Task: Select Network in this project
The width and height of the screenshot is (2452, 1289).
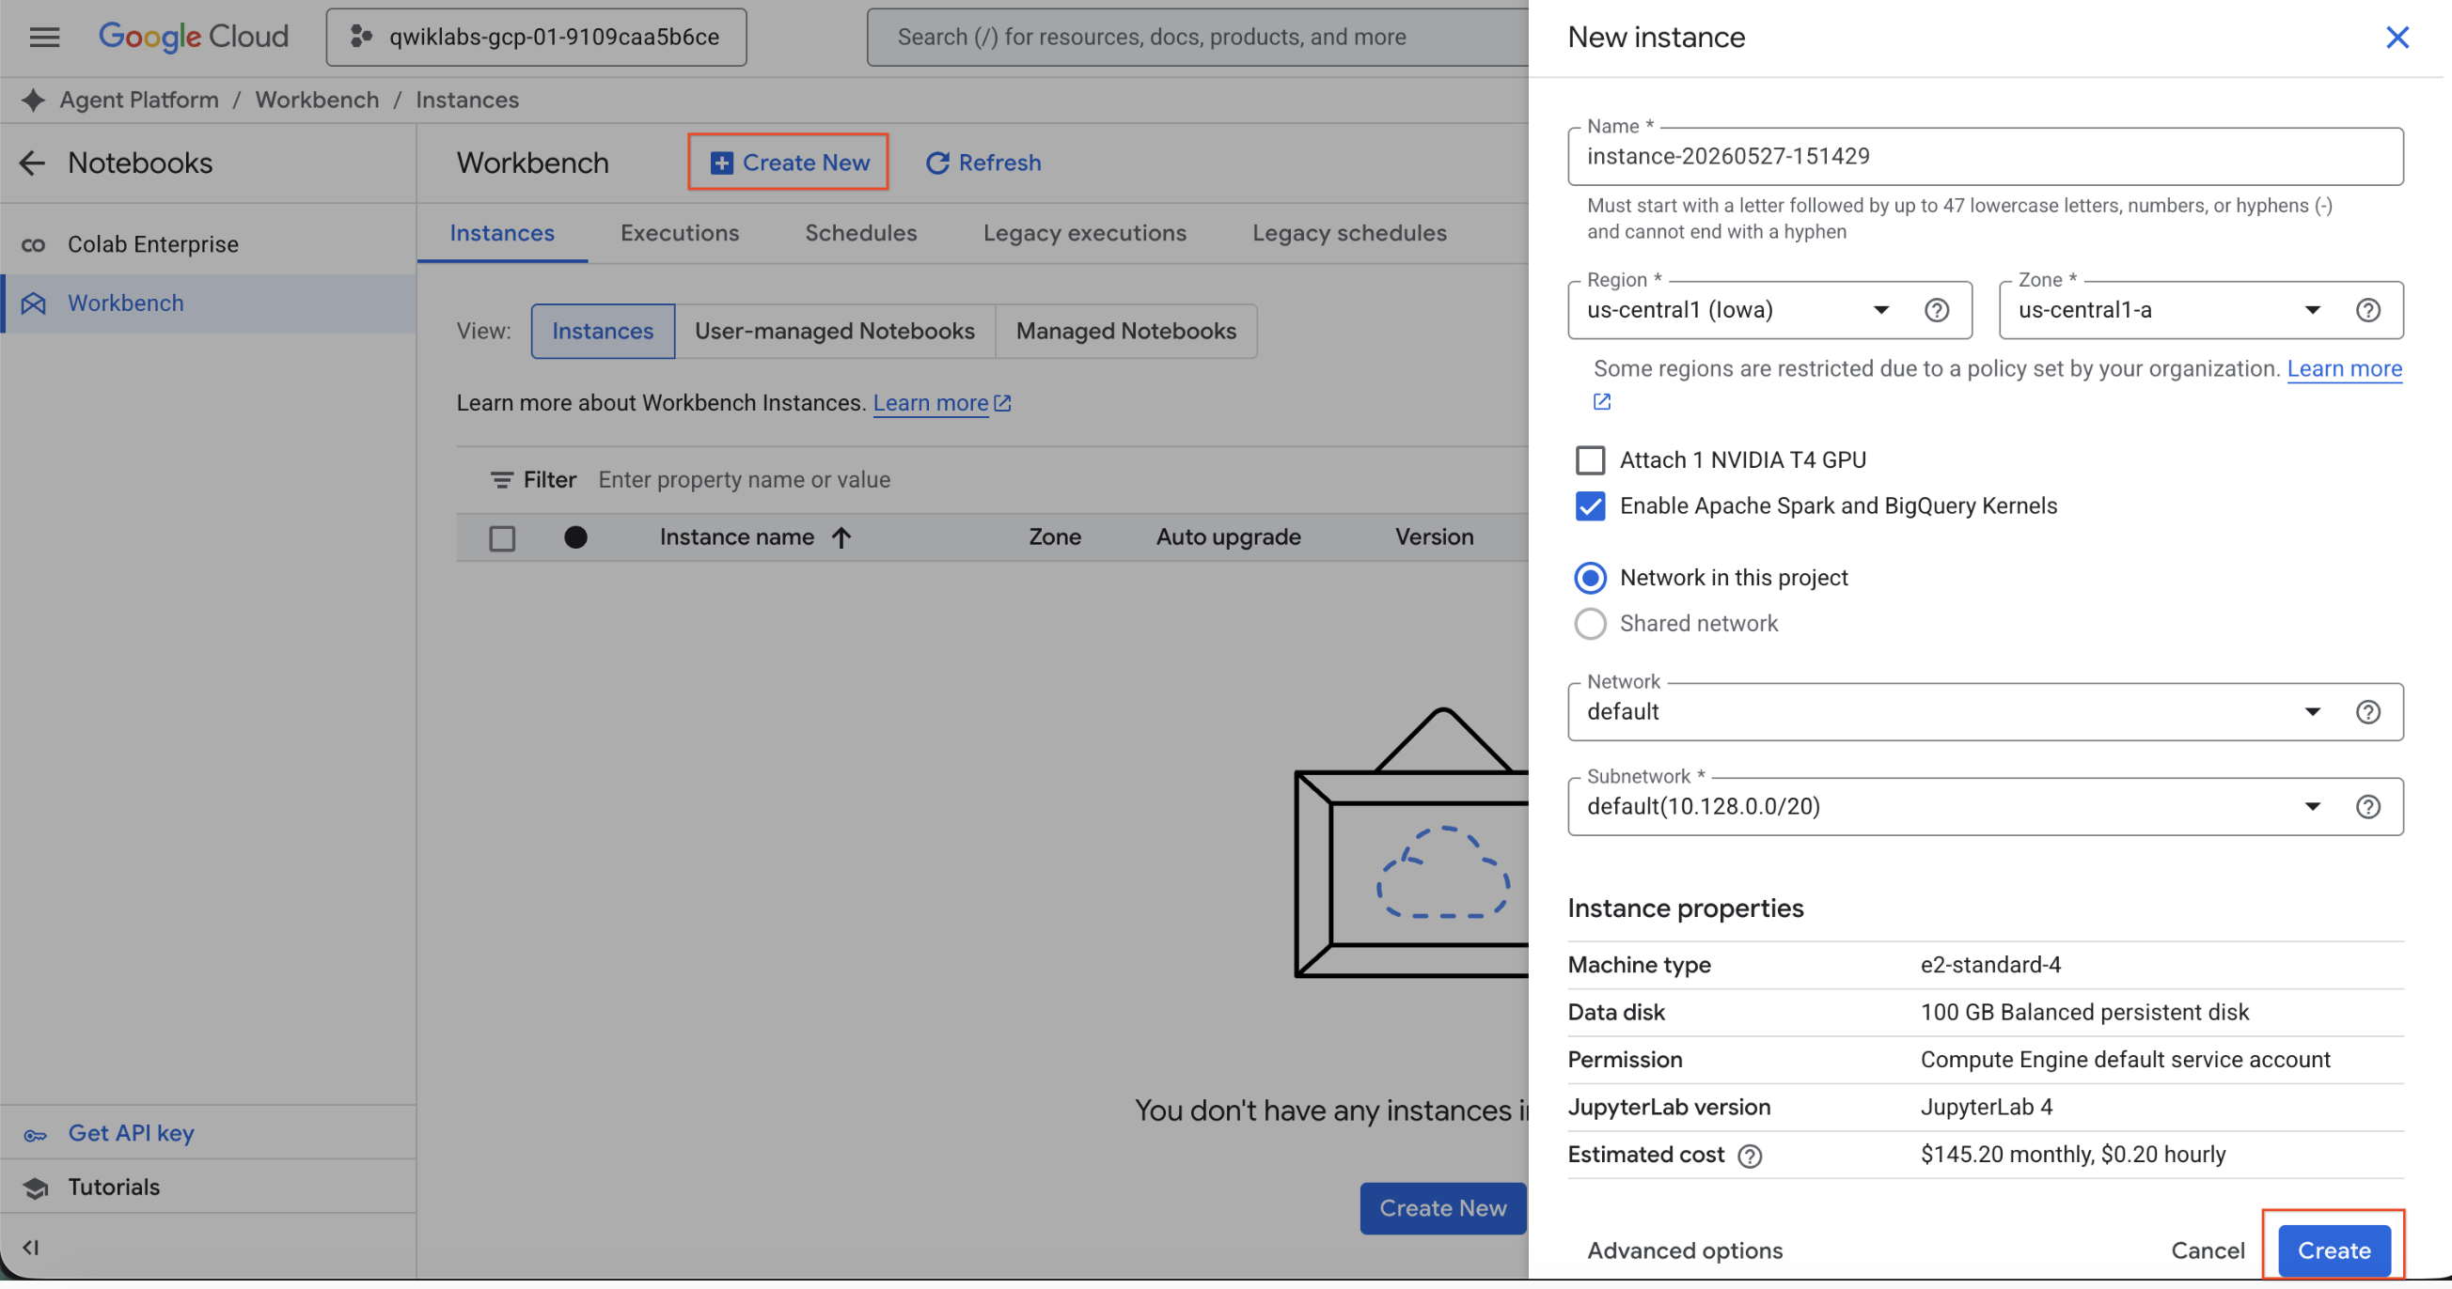Action: (x=1590, y=579)
